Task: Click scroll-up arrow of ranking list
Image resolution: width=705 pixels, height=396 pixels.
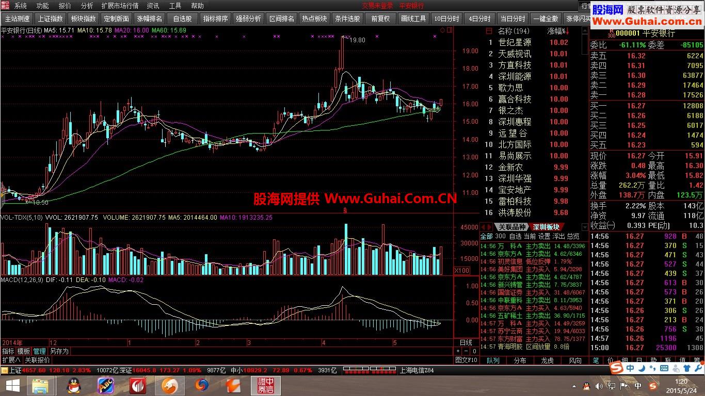Action: (x=585, y=31)
